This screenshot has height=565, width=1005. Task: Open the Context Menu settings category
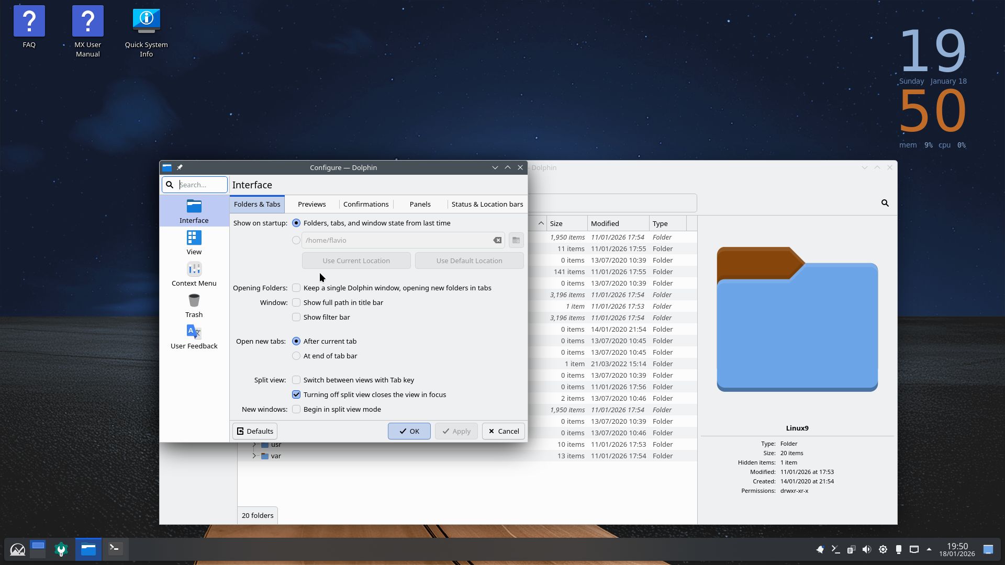tap(194, 274)
